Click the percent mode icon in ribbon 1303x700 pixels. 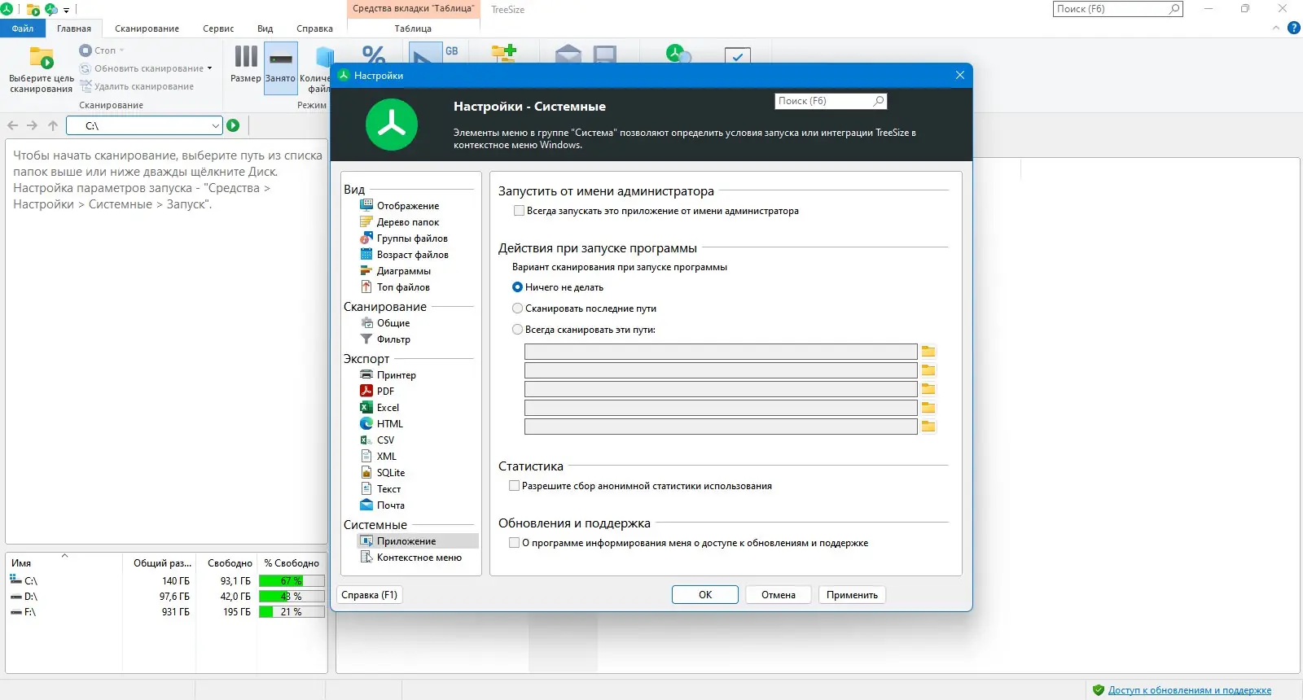pyautogui.click(x=374, y=54)
